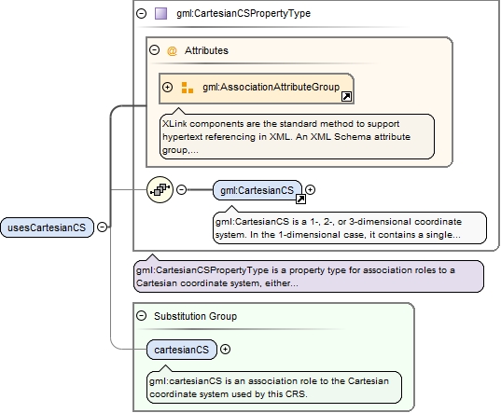This screenshot has width=501, height=413.
Task: Expand gml:AssociationAttributeGroup
Action: click(x=167, y=87)
